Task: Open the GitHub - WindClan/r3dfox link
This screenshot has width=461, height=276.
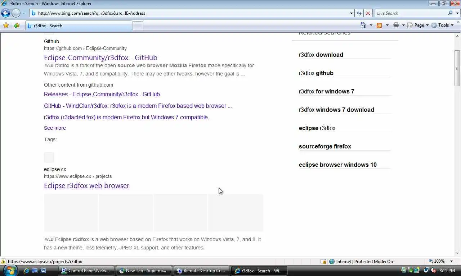Action: tap(138, 106)
